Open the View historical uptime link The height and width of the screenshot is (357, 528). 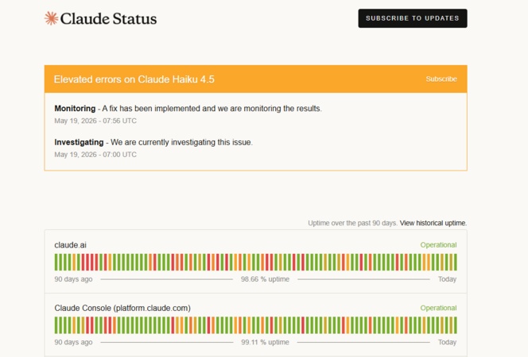coord(433,223)
